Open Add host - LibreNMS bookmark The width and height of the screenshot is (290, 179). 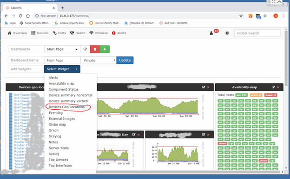click(x=173, y=23)
